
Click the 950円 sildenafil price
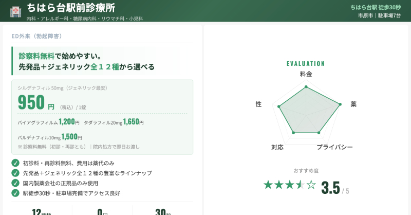(36, 103)
